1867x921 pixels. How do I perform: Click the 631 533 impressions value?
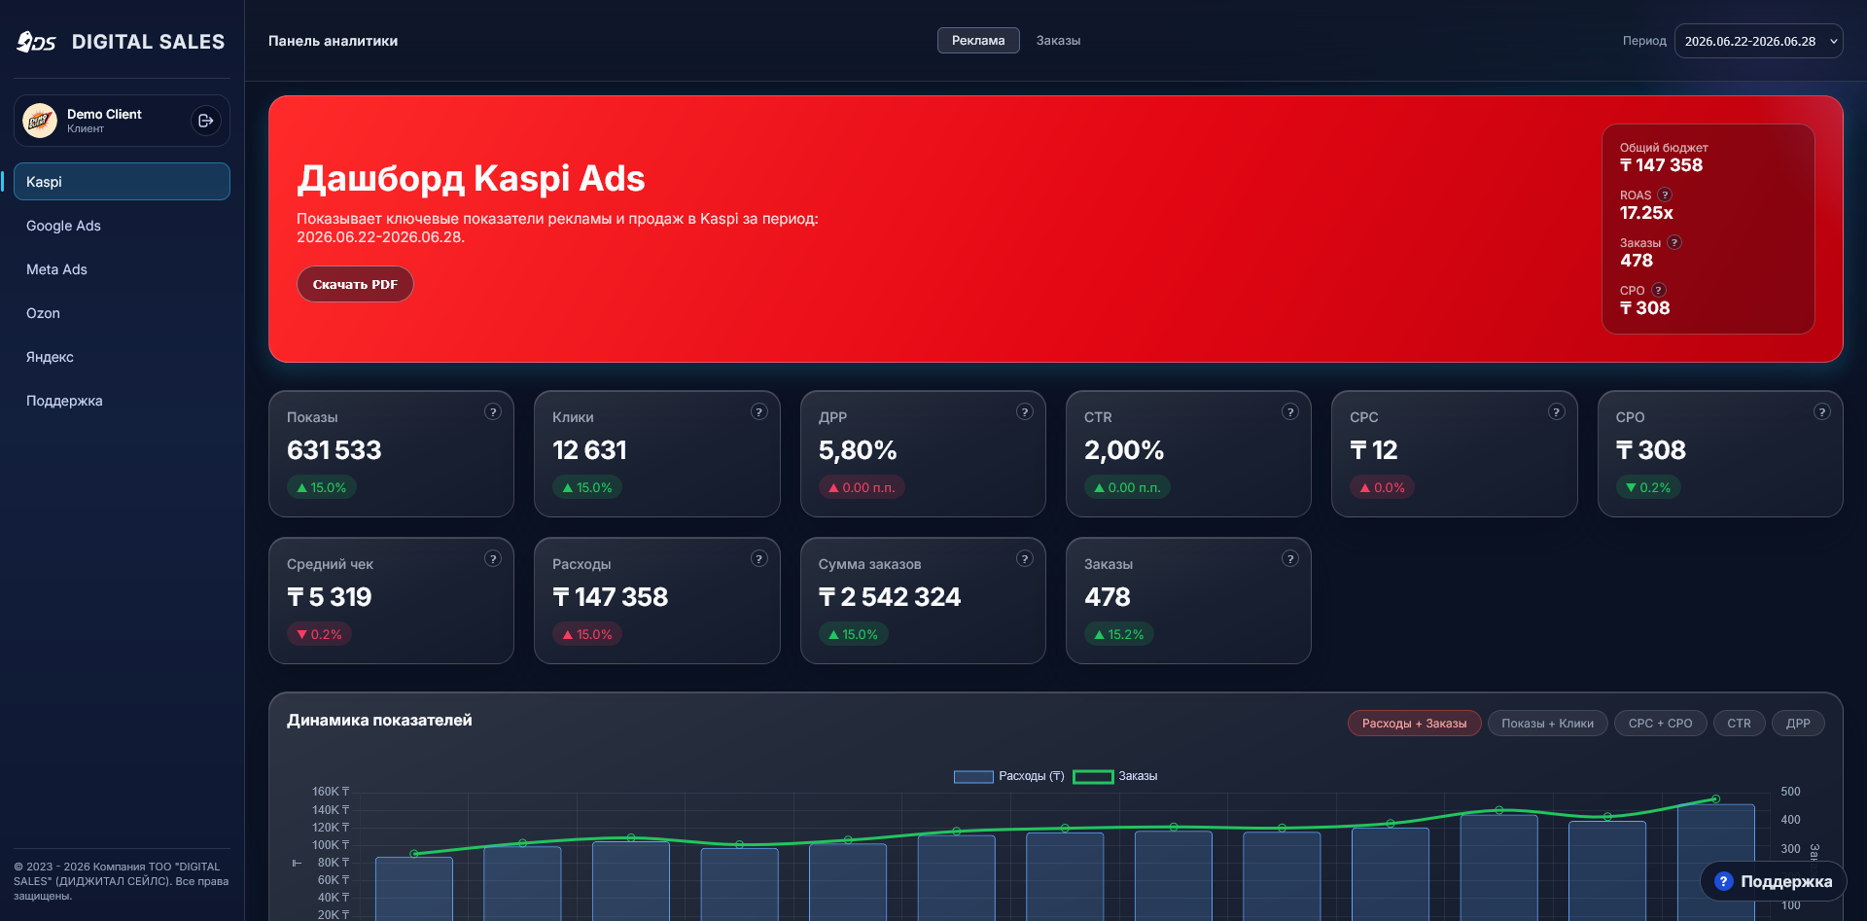coord(335,450)
